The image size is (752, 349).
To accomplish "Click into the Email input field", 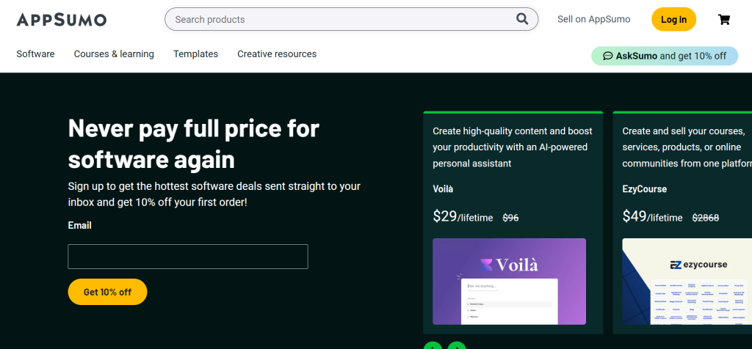I will click(188, 257).
